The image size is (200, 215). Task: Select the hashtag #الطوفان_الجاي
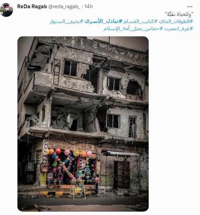[176, 21]
